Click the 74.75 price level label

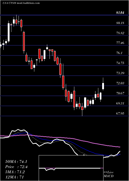pos(120,63)
